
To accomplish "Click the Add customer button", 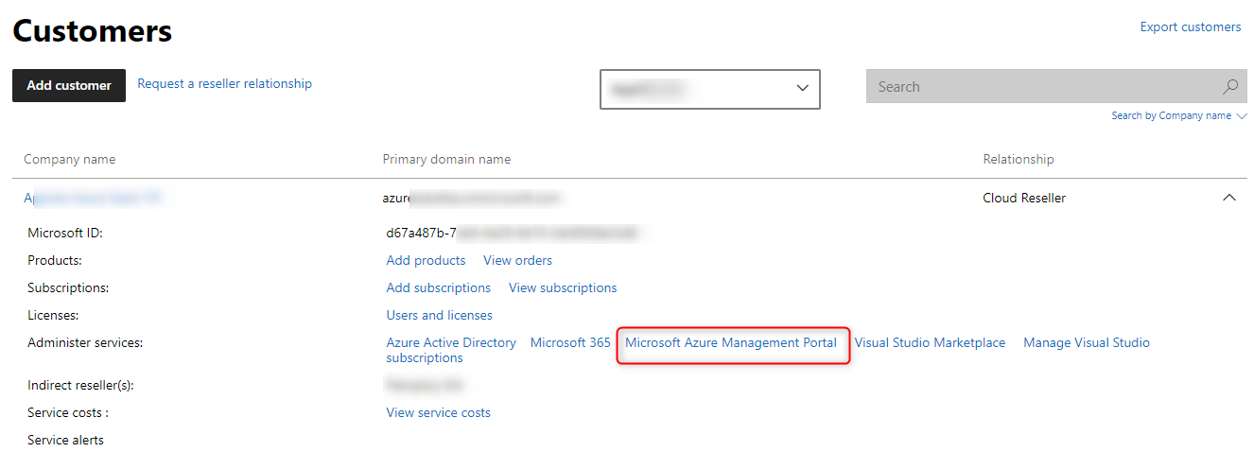I will (69, 85).
